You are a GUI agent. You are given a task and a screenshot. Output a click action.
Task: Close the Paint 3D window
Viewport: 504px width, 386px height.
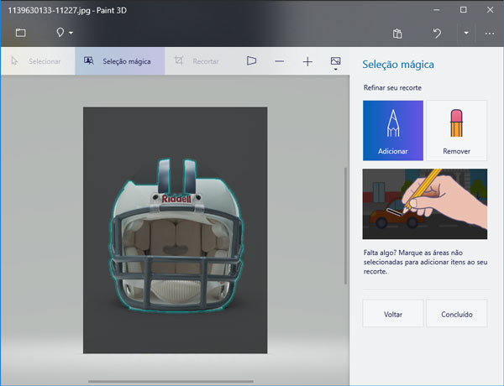490,10
